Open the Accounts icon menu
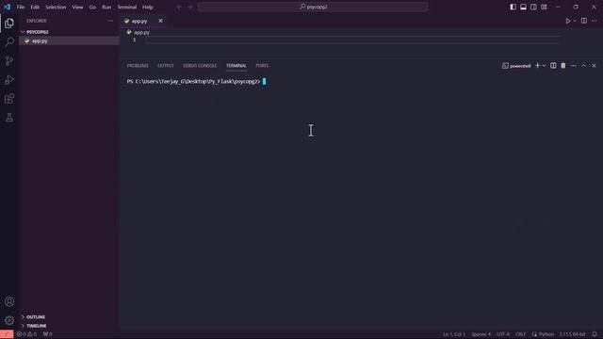Viewport: 603px width, 339px height. click(x=9, y=301)
